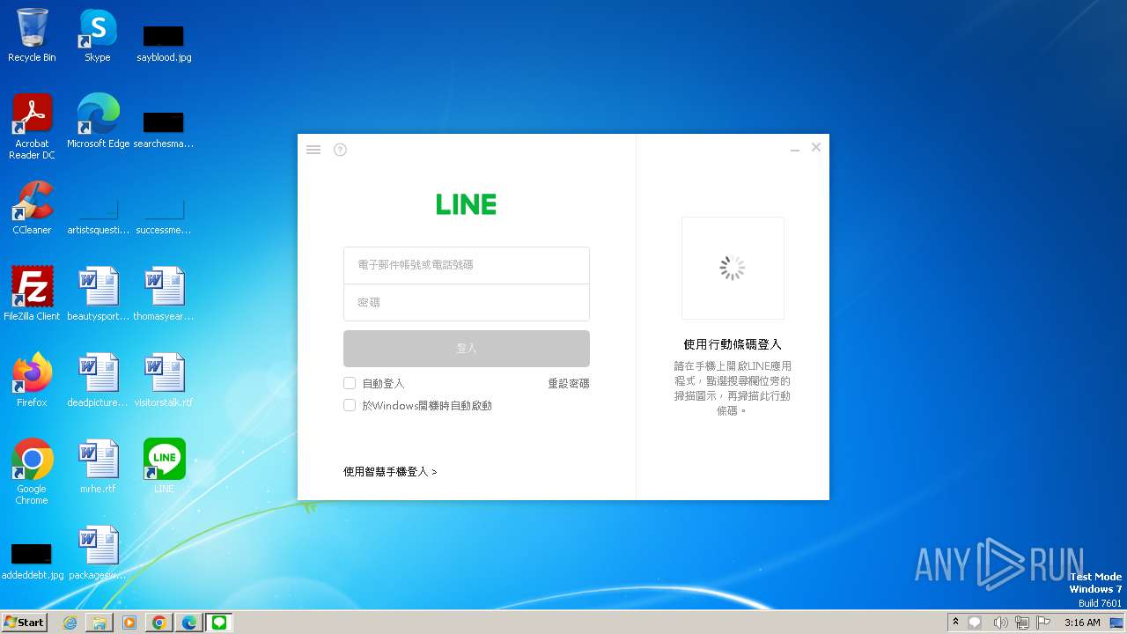
Task: Click the 使用智慧手機登入 link
Action: point(390,472)
